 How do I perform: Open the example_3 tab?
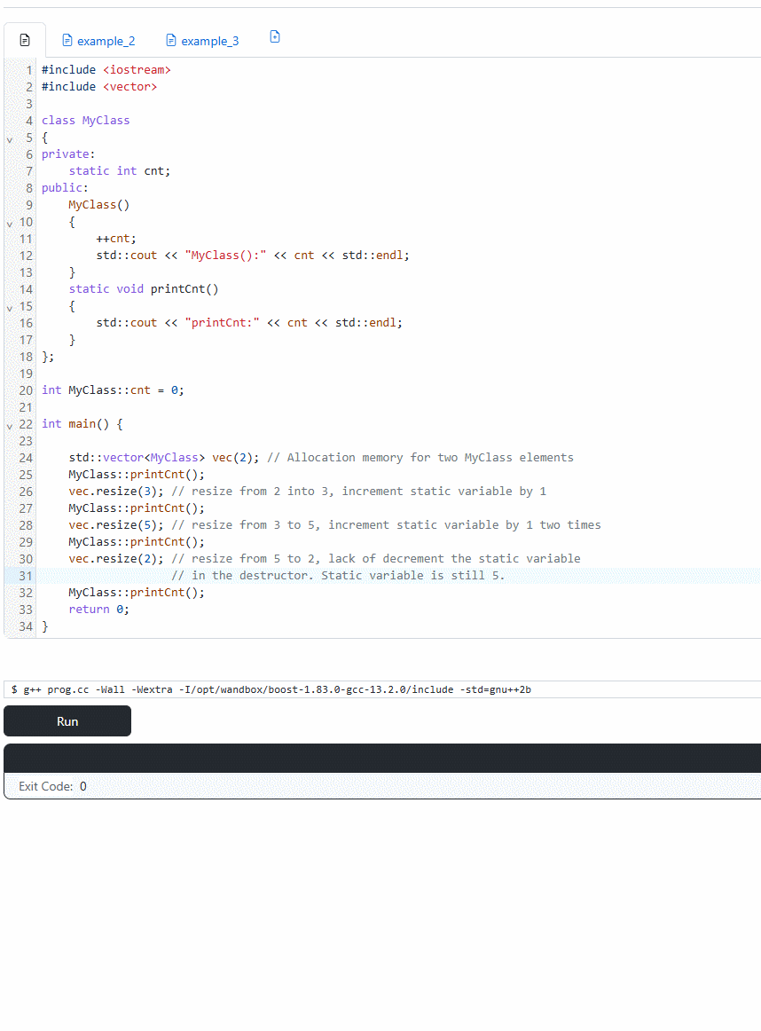(x=209, y=41)
